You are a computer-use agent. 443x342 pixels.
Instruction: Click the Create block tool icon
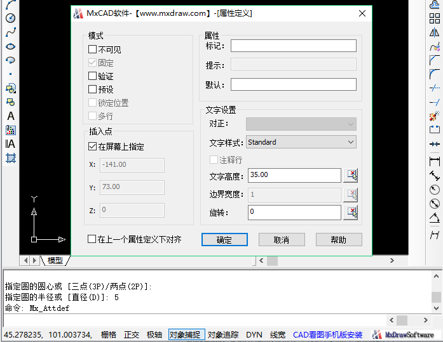[10, 102]
